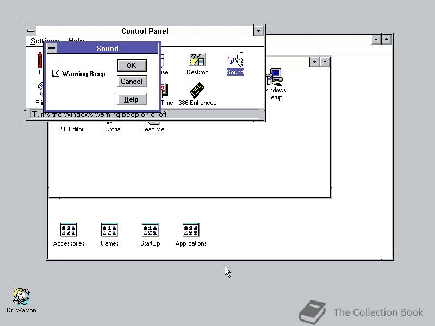Maximize the Program Manager window
The height and width of the screenshot is (326, 435).
(x=386, y=39)
